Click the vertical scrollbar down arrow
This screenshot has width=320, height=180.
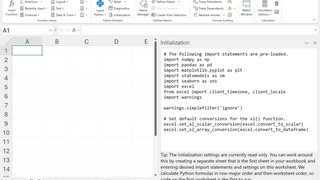(x=155, y=175)
